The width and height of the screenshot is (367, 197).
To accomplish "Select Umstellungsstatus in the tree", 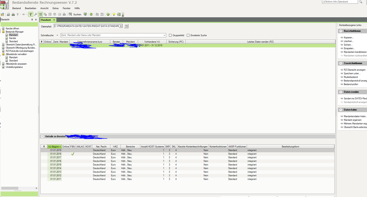I will click(x=14, y=67).
